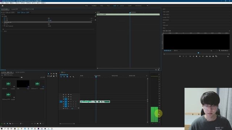Select the Slip tool
Viewport: 232px width, 130px height.
[x=48, y=76]
